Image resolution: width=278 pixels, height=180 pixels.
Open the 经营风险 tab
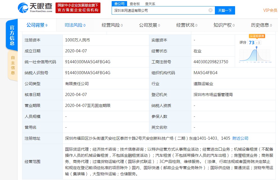[x=112, y=25]
